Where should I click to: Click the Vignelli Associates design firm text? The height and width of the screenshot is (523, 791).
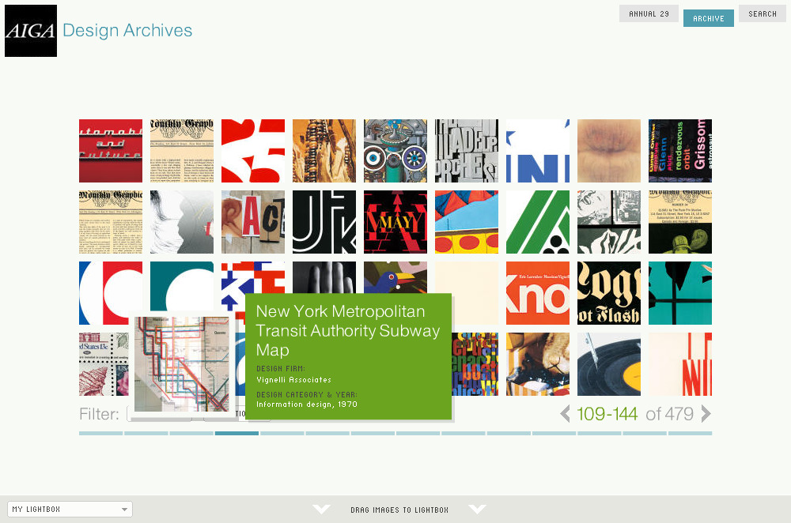click(293, 380)
